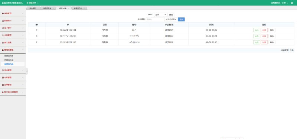Click the 数据统计 chart icon in sidebar
This screenshot has width=297, height=139.
(x=3, y=21)
